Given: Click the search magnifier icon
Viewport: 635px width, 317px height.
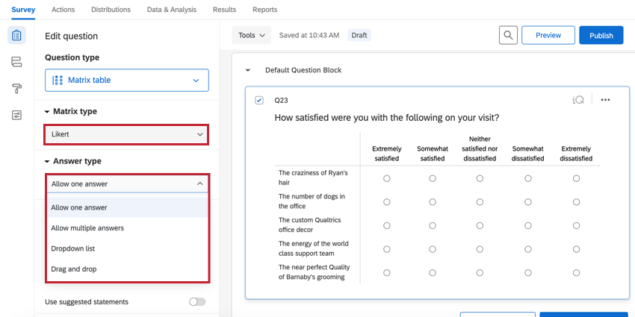Looking at the screenshot, I should point(508,35).
